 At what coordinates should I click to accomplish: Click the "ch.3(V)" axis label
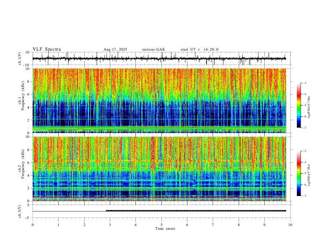[x=20, y=212]
